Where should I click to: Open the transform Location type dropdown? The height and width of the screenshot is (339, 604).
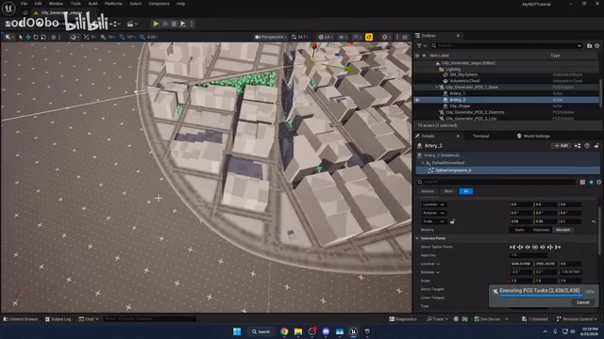coord(433,204)
